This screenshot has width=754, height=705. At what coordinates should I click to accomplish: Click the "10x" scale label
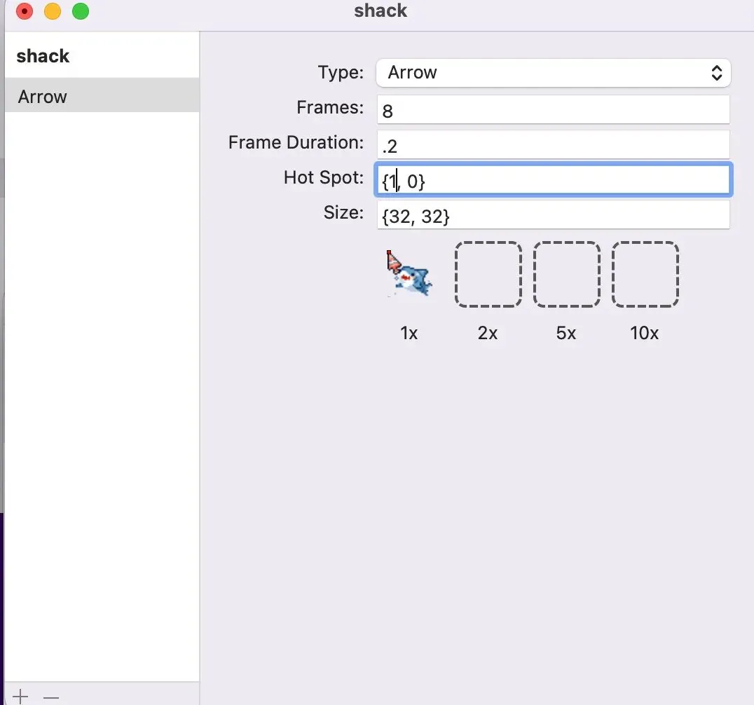pos(645,333)
